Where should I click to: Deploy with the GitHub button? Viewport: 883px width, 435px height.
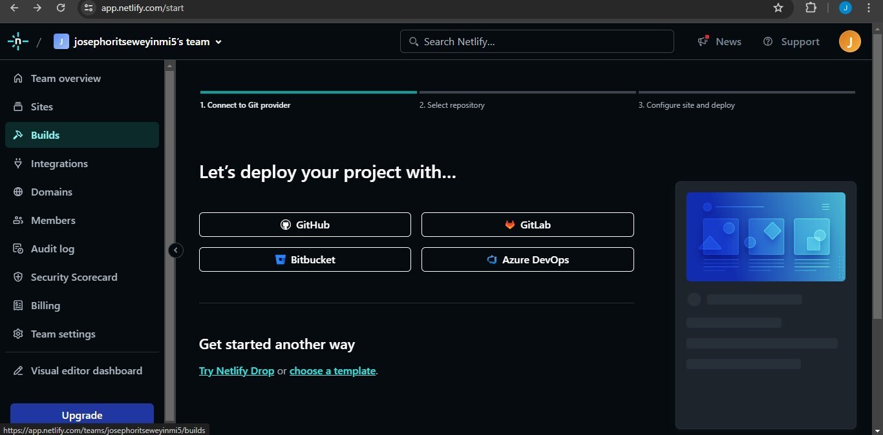[x=305, y=225]
